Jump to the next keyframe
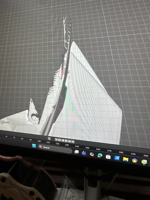 coord(69,141)
